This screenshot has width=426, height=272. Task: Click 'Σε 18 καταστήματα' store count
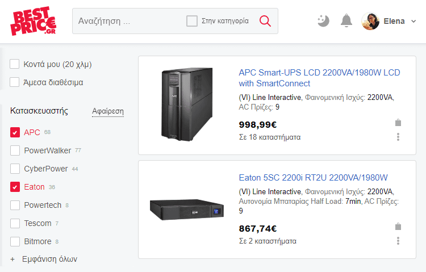pos(270,137)
